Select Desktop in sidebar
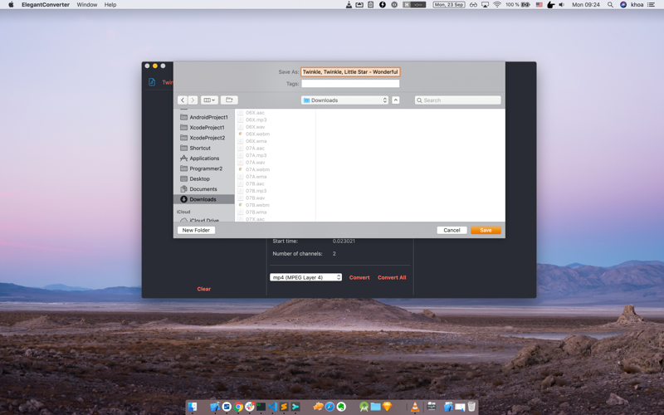 click(203, 178)
